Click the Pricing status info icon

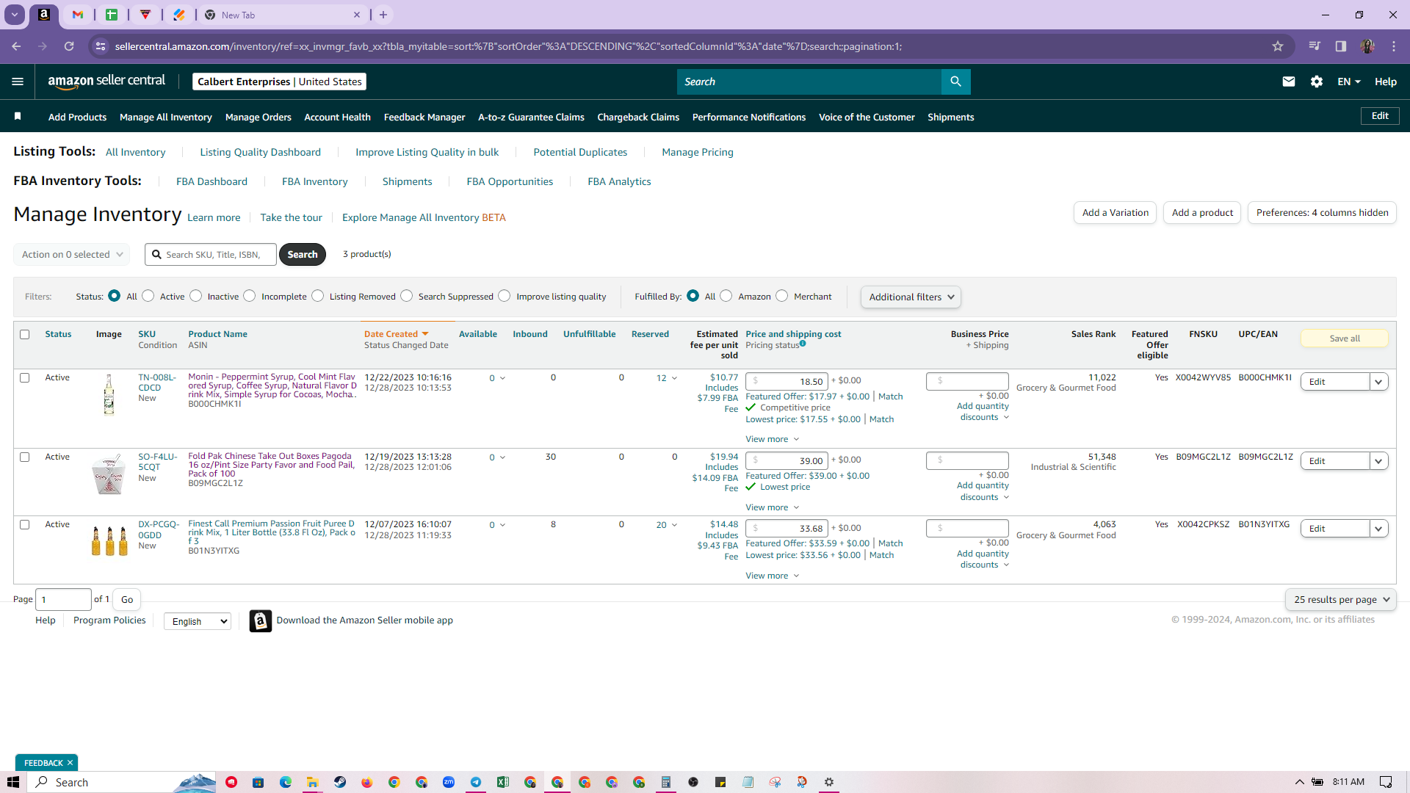click(x=803, y=344)
